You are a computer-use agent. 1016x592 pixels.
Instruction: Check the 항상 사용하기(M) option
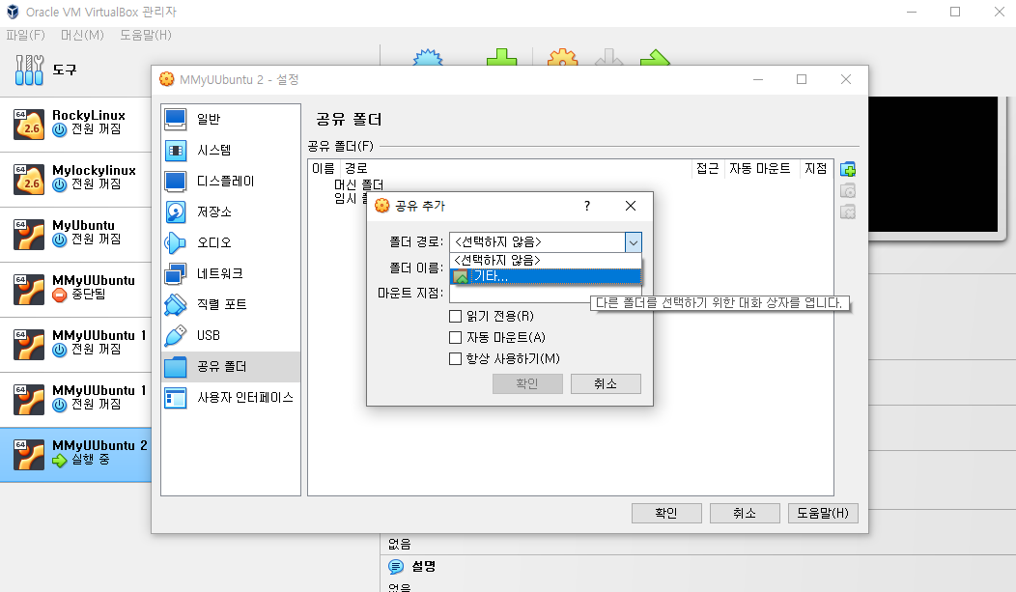point(456,359)
